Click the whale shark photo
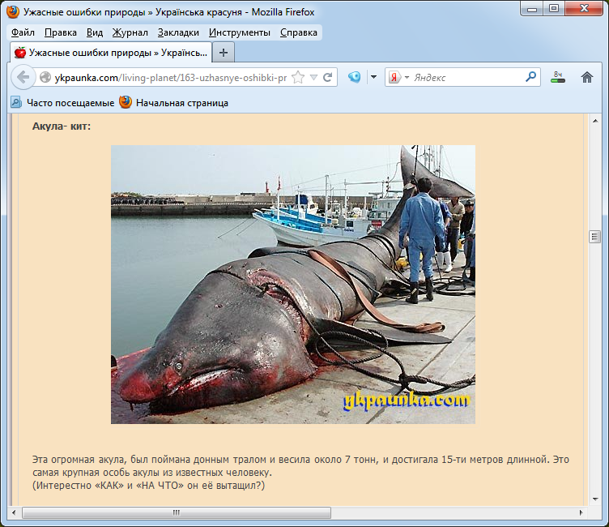 (x=292, y=285)
